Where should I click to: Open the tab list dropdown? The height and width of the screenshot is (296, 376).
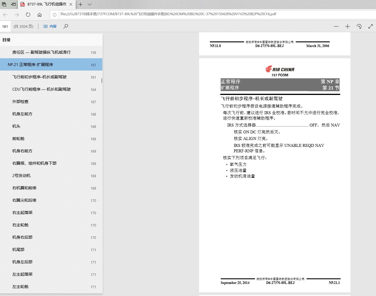click(89, 5)
